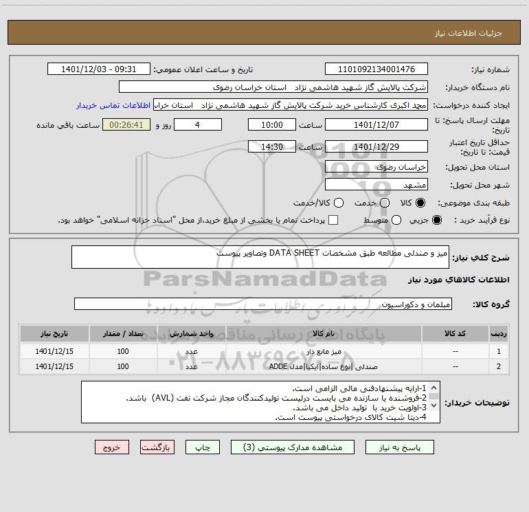
Task: Click quantity 100 in row 2
Action: 123,366
